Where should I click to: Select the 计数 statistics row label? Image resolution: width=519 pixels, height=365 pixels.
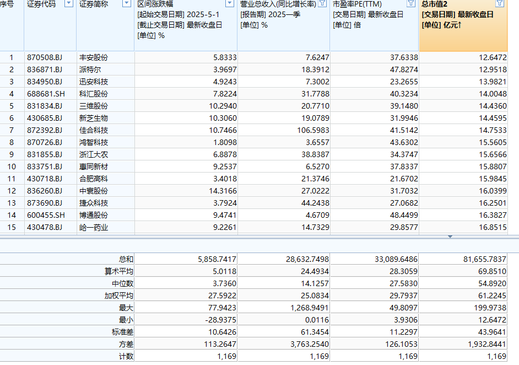point(126,356)
